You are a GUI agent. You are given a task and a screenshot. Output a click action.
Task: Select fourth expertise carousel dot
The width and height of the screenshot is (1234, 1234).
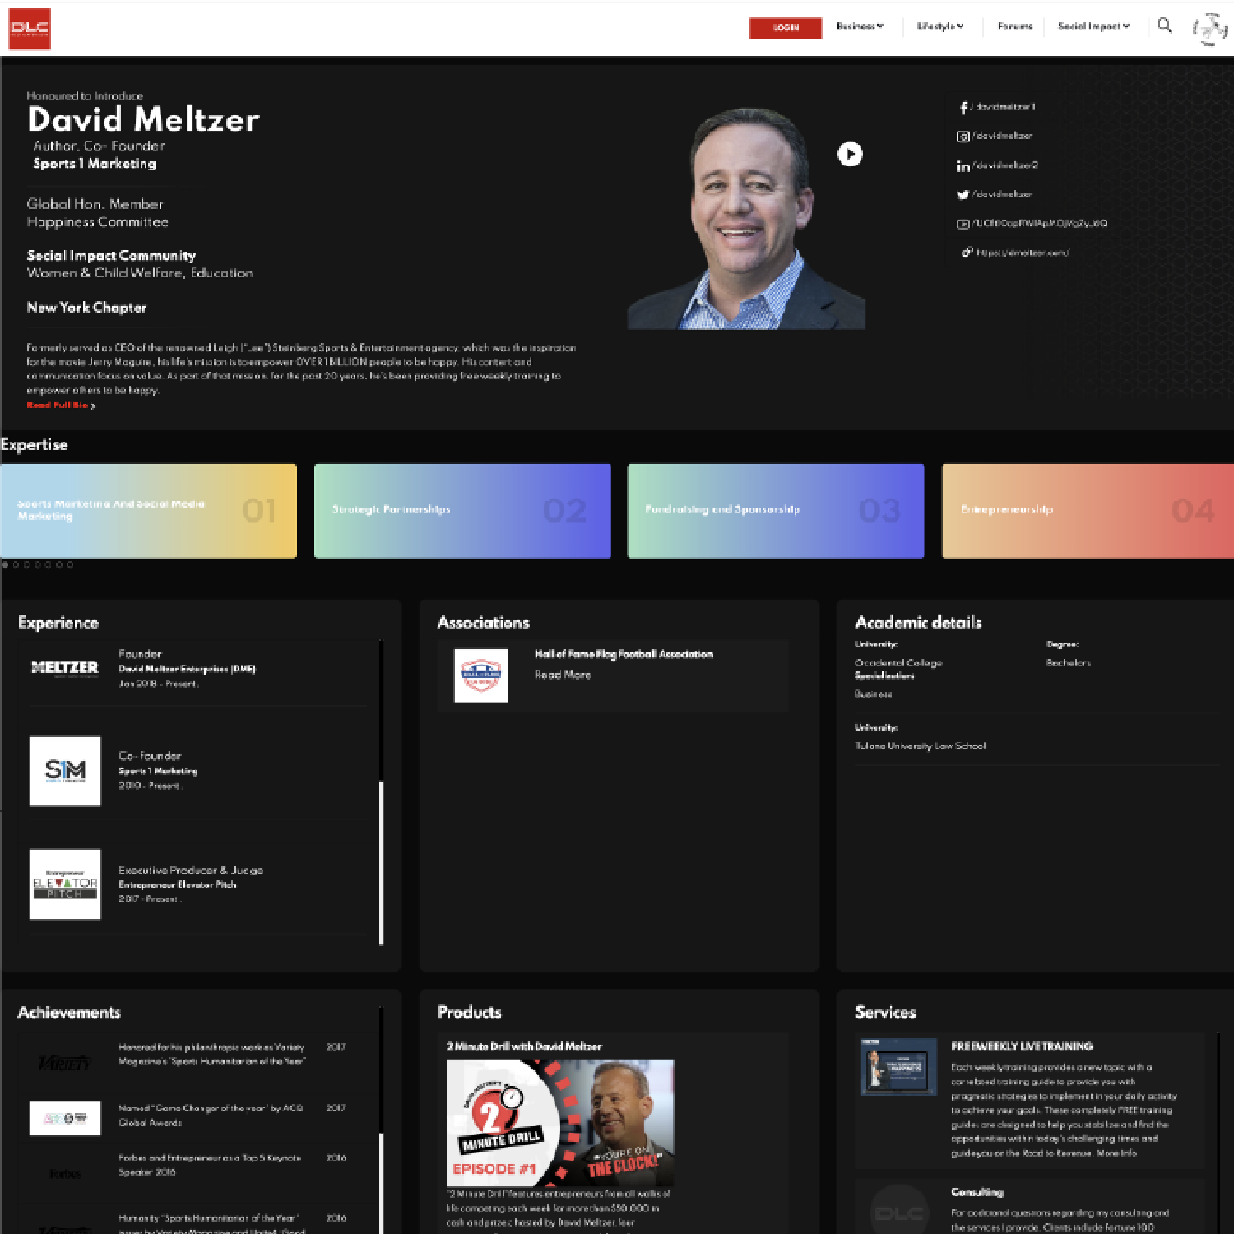pyautogui.click(x=37, y=564)
